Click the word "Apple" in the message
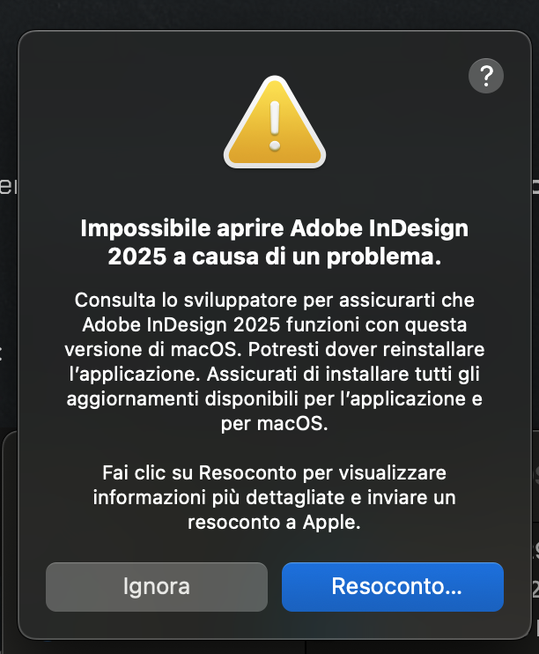The image size is (539, 654). [x=332, y=521]
